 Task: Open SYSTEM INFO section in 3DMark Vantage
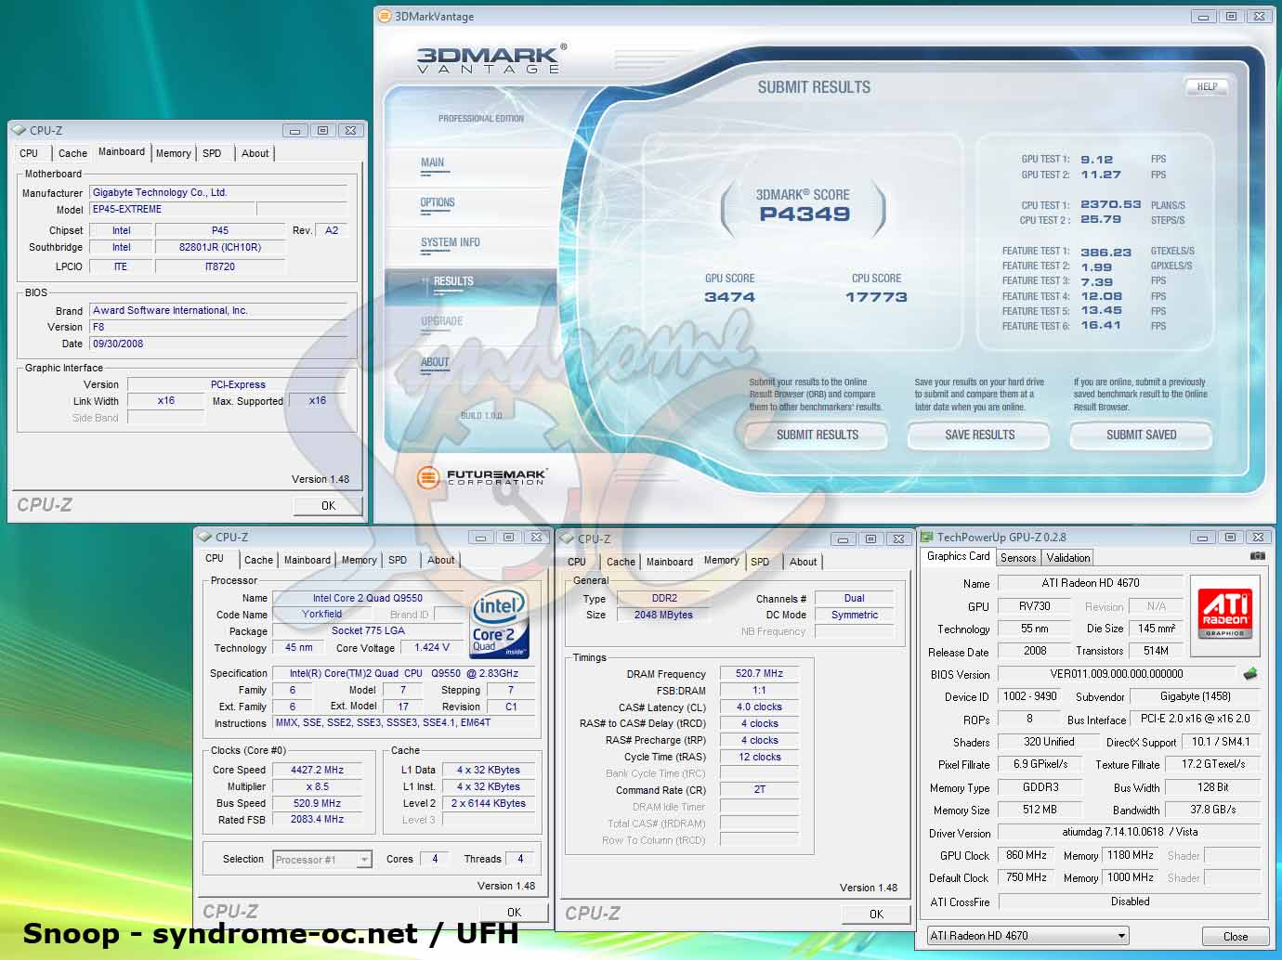tap(450, 243)
